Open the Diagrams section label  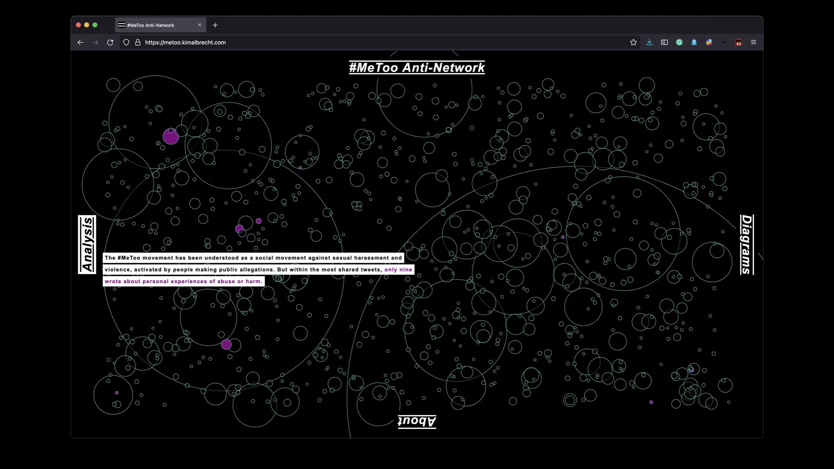[x=746, y=244]
